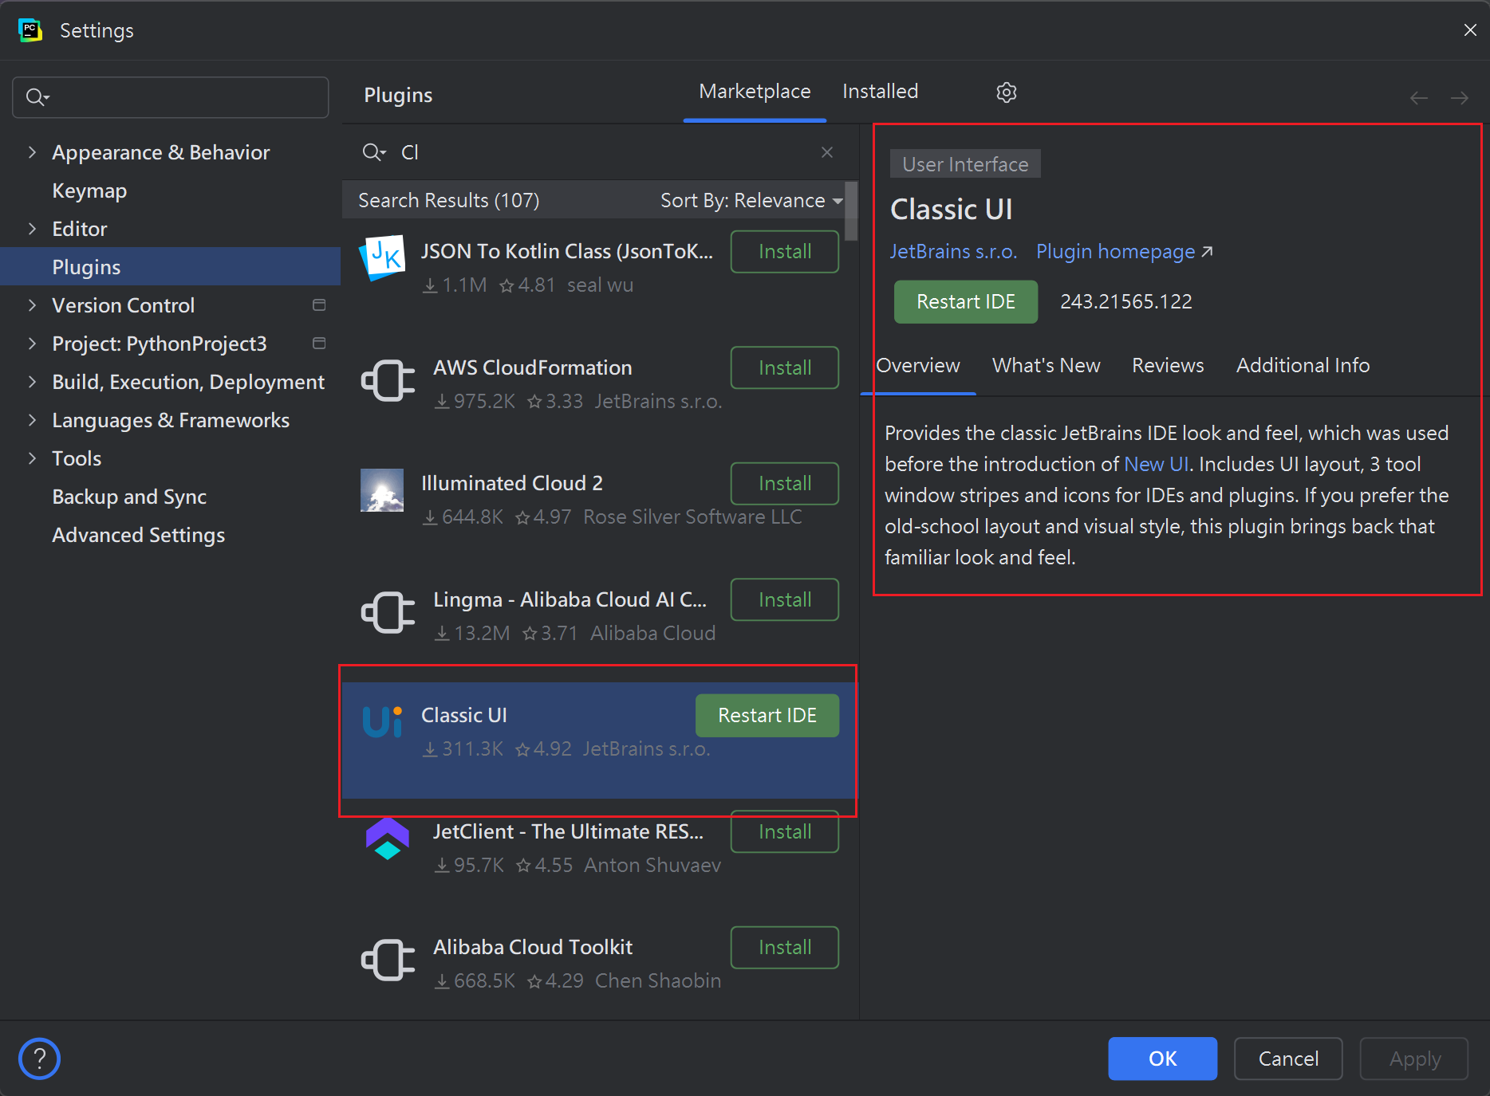Viewport: 1490px width, 1096px height.
Task: Expand Appearance & Behavior section
Action: (x=33, y=152)
